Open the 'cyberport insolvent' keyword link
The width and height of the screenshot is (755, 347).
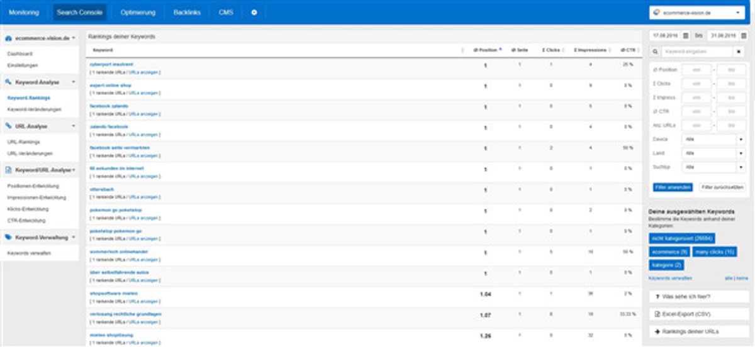(111, 64)
